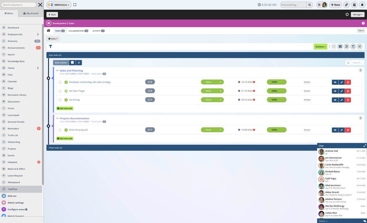Click the 100% progress bar for Set Pricing
This screenshot has height=223, width=367.
[x=276, y=100]
